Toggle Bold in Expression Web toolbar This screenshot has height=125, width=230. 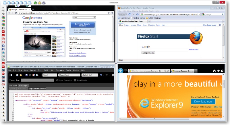(x=113, y=75)
